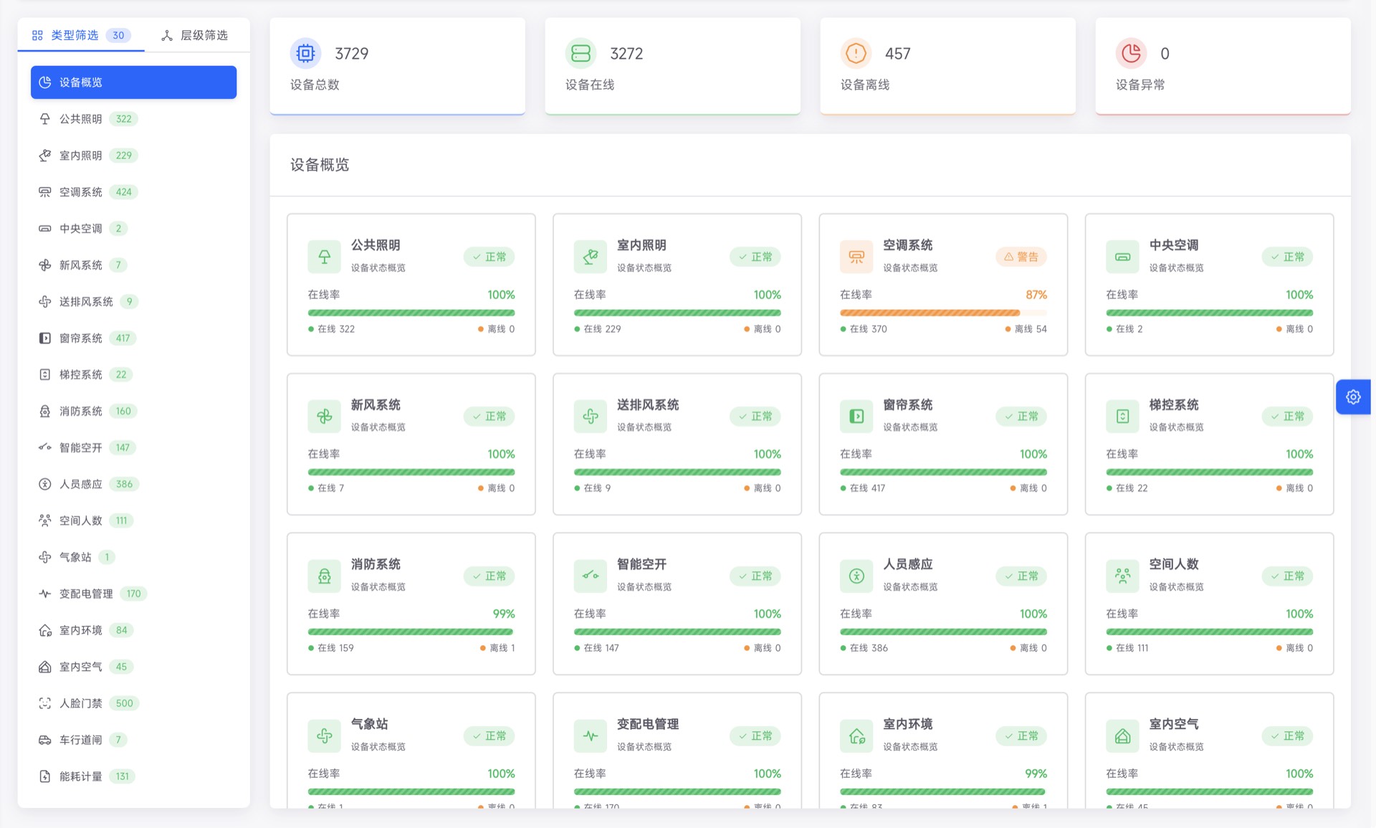The width and height of the screenshot is (1376, 828).
Task: Select the 公共照明 lamp icon in sidebar
Action: [44, 118]
